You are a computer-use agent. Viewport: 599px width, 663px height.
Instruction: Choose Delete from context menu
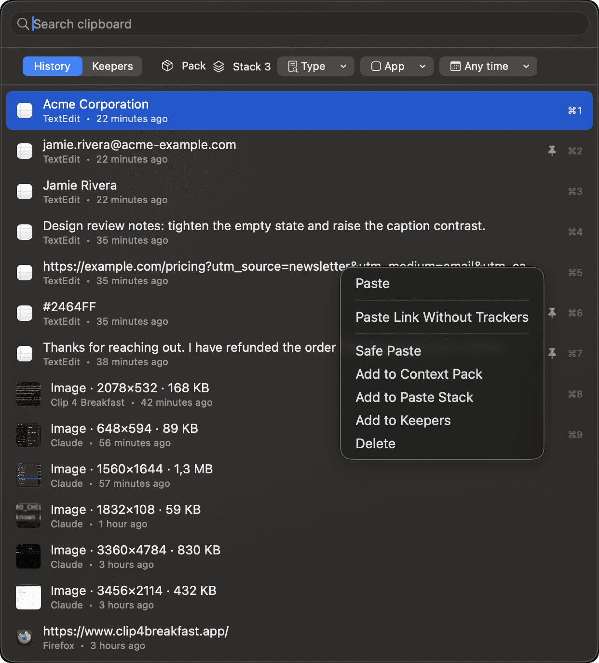coord(442,443)
